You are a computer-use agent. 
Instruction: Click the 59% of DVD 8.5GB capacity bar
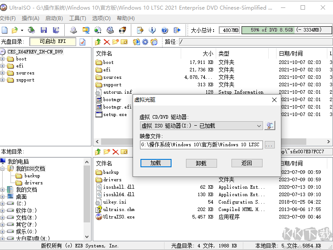point(287,30)
